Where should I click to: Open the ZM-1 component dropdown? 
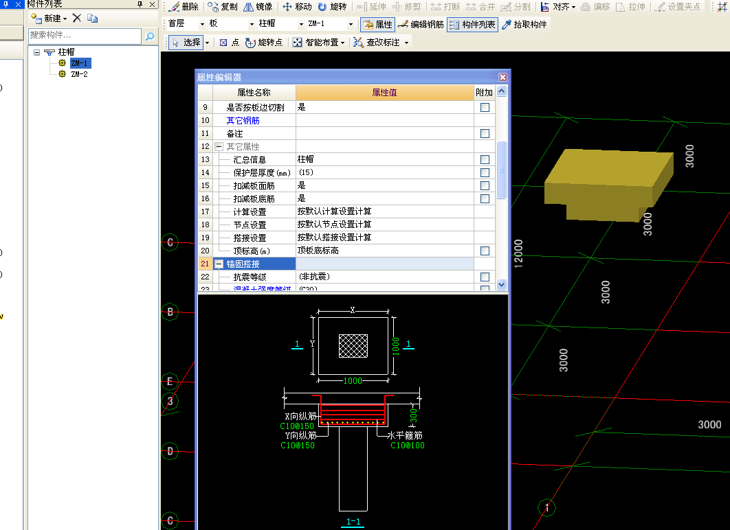tap(351, 24)
